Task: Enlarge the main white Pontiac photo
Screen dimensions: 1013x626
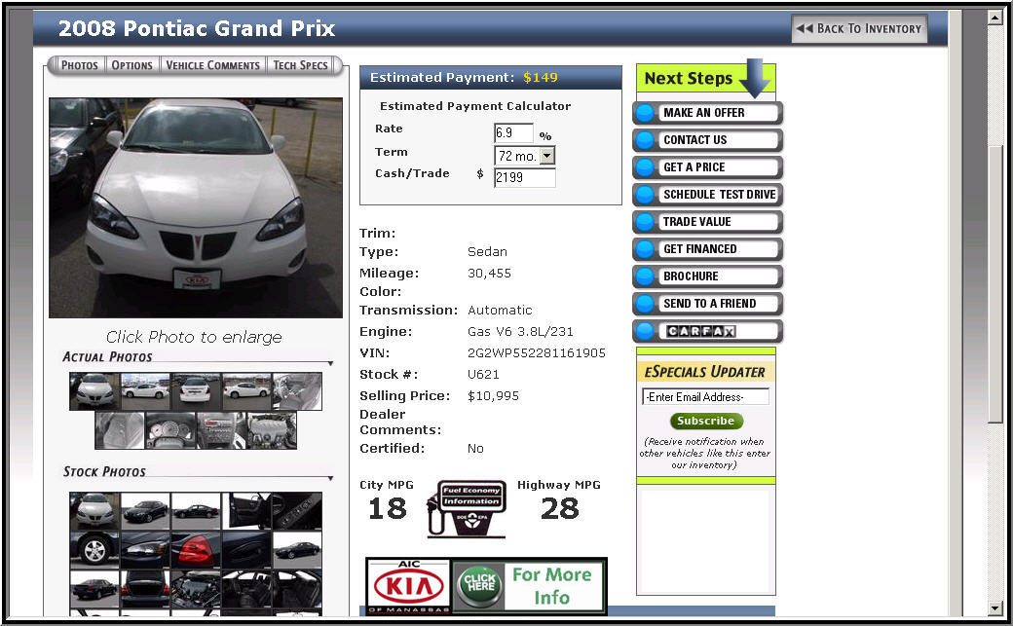Action: (196, 208)
